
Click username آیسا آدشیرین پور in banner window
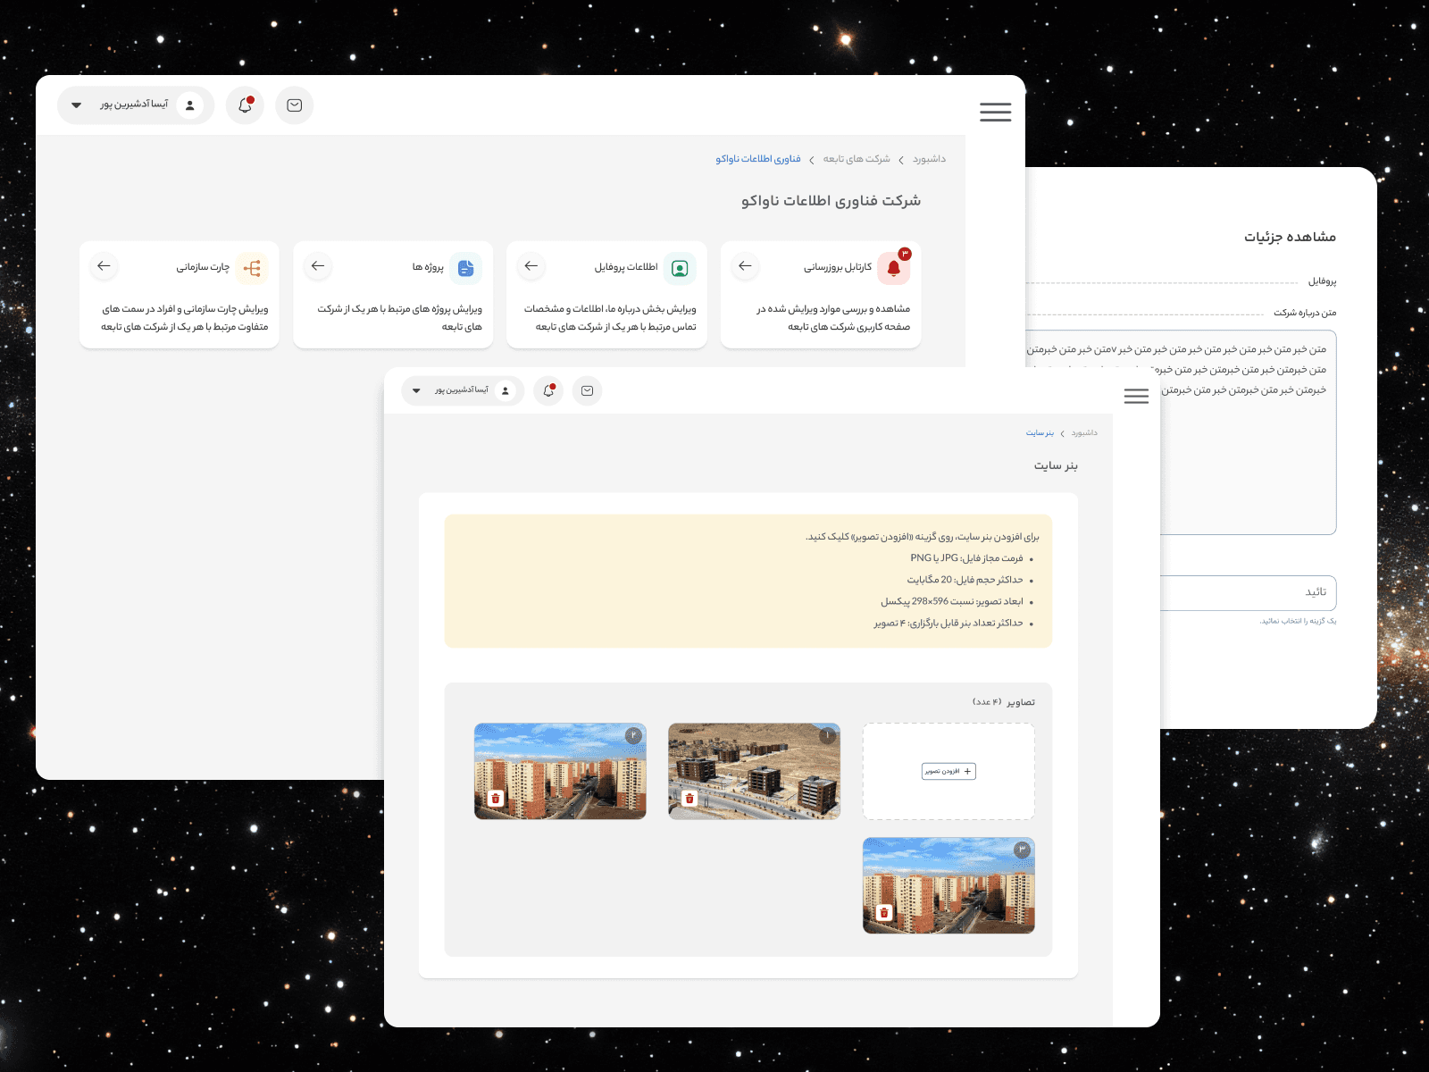click(462, 390)
